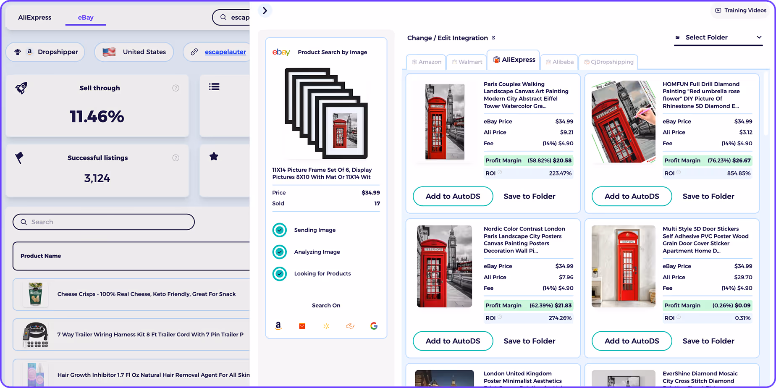Open the CjDropshipping supplier tab
This screenshot has height=388, width=776.
coord(608,62)
